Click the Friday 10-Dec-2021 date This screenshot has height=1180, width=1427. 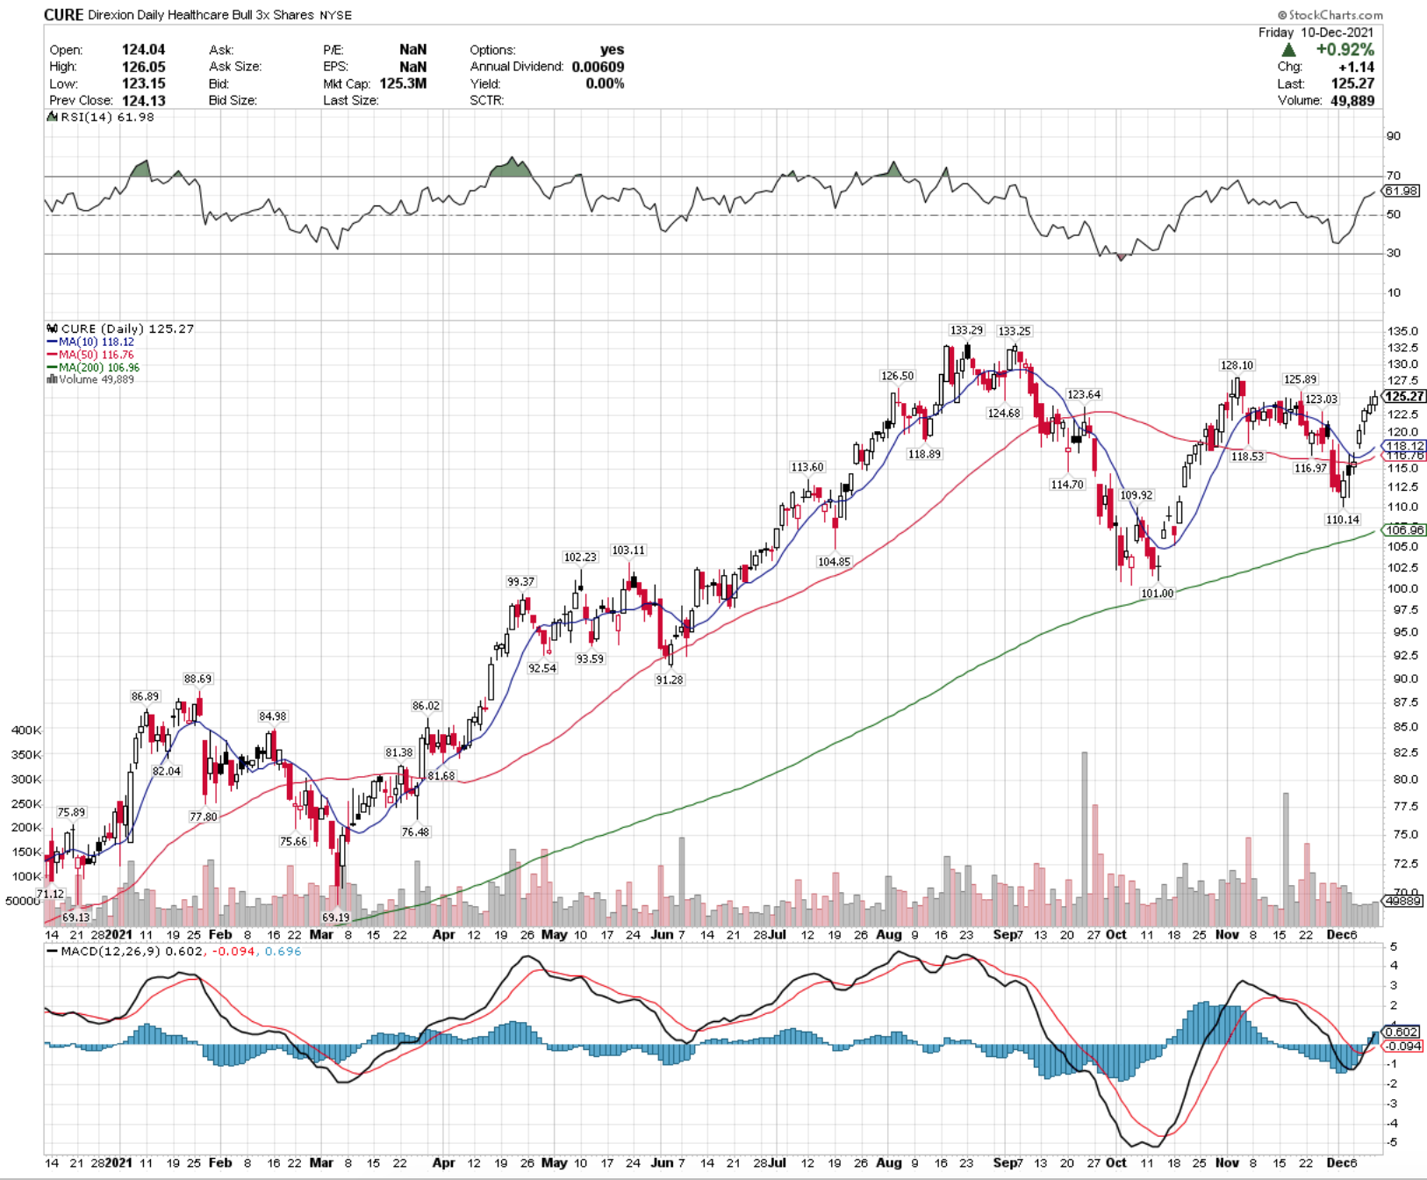1316,32
